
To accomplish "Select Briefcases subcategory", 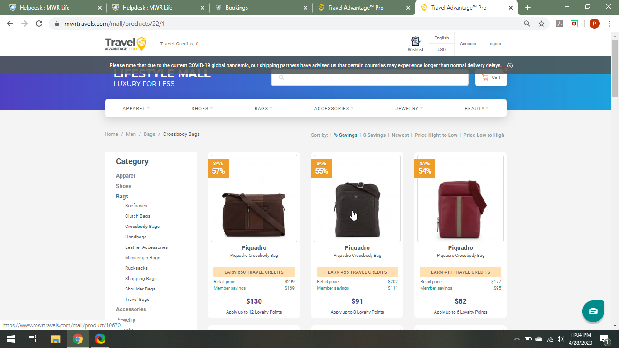I will point(136,206).
